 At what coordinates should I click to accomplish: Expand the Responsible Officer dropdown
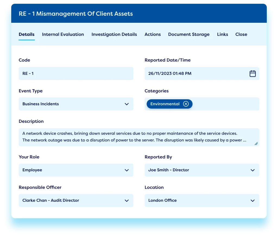point(127,201)
